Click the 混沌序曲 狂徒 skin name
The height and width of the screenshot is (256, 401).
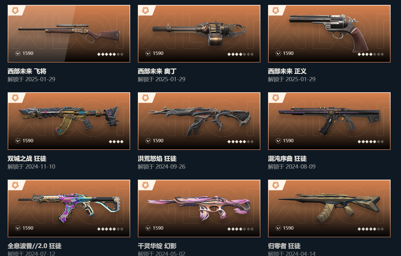pos(287,159)
